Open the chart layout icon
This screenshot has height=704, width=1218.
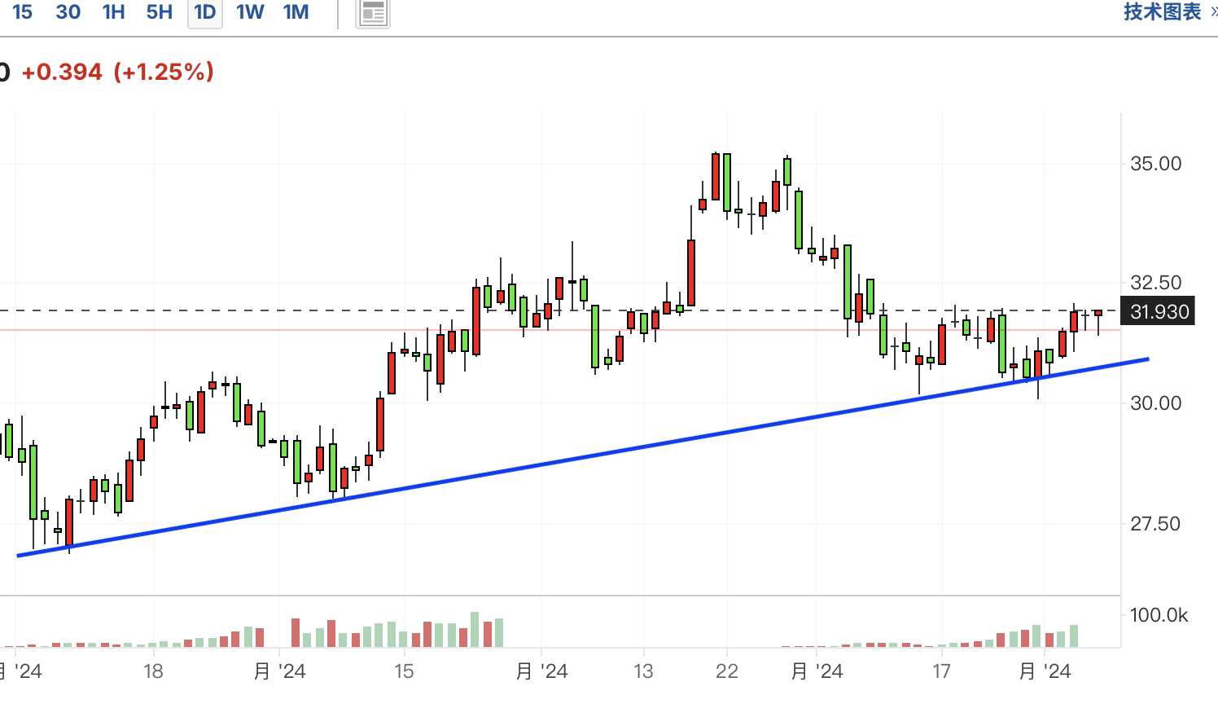click(373, 13)
